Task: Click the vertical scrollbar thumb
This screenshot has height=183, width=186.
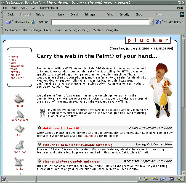Action: tap(183, 72)
